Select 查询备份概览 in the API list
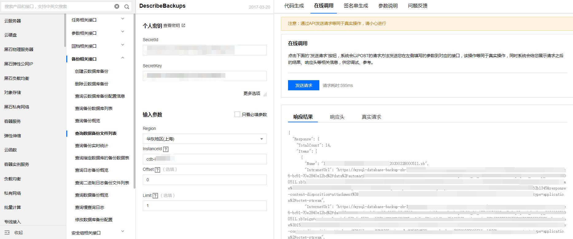The height and width of the screenshot is (239, 573). coord(88,121)
